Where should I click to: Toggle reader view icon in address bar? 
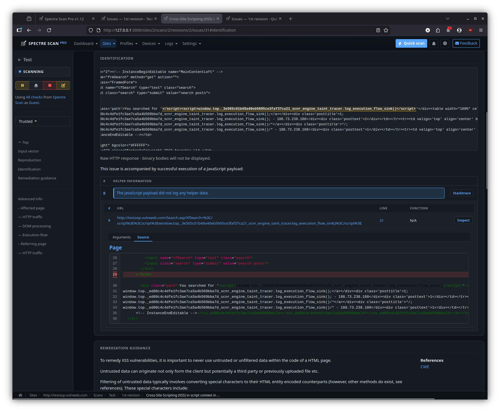click(378, 30)
